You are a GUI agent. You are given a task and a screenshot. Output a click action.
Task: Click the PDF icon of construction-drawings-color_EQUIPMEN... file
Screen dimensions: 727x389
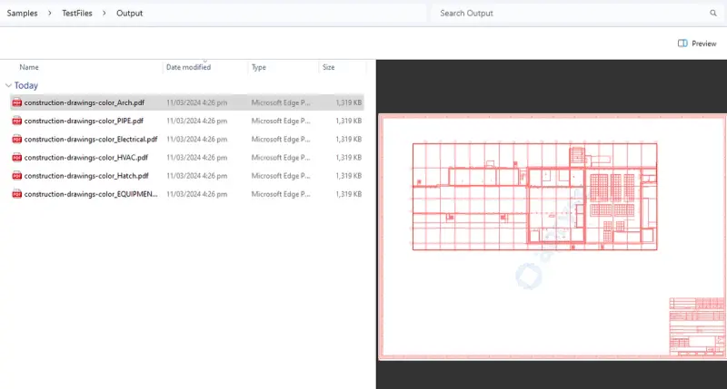[x=16, y=194]
